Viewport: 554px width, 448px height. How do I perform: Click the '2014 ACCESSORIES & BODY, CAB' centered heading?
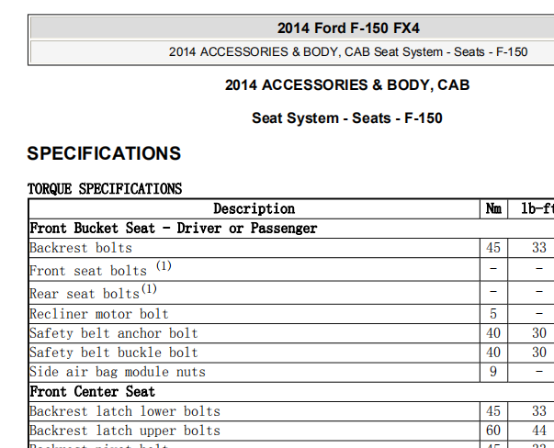pos(347,85)
